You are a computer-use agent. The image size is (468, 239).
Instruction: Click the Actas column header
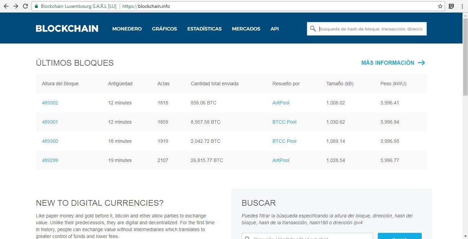coord(164,84)
